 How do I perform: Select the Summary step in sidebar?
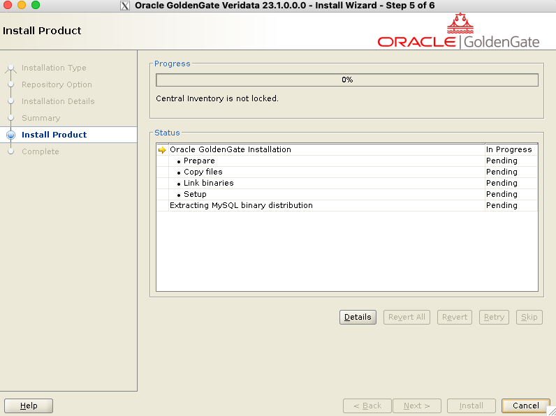pyautogui.click(x=41, y=118)
